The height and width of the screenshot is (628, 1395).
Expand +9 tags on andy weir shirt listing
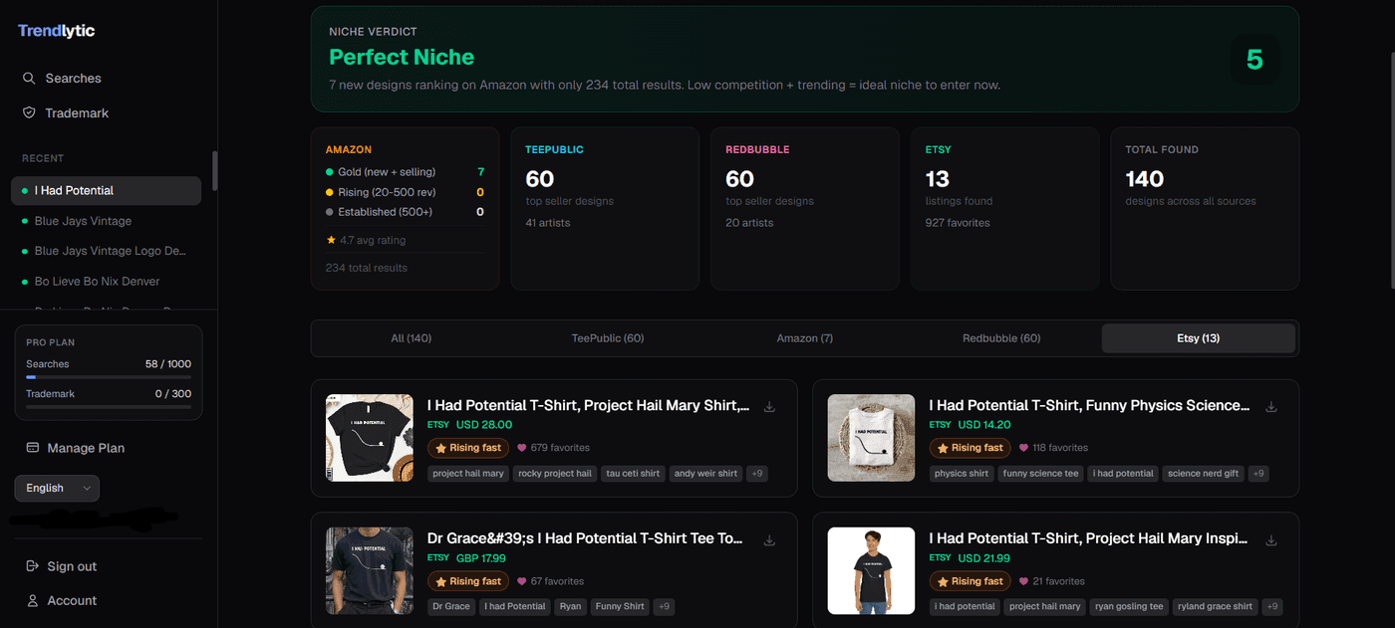tap(757, 474)
